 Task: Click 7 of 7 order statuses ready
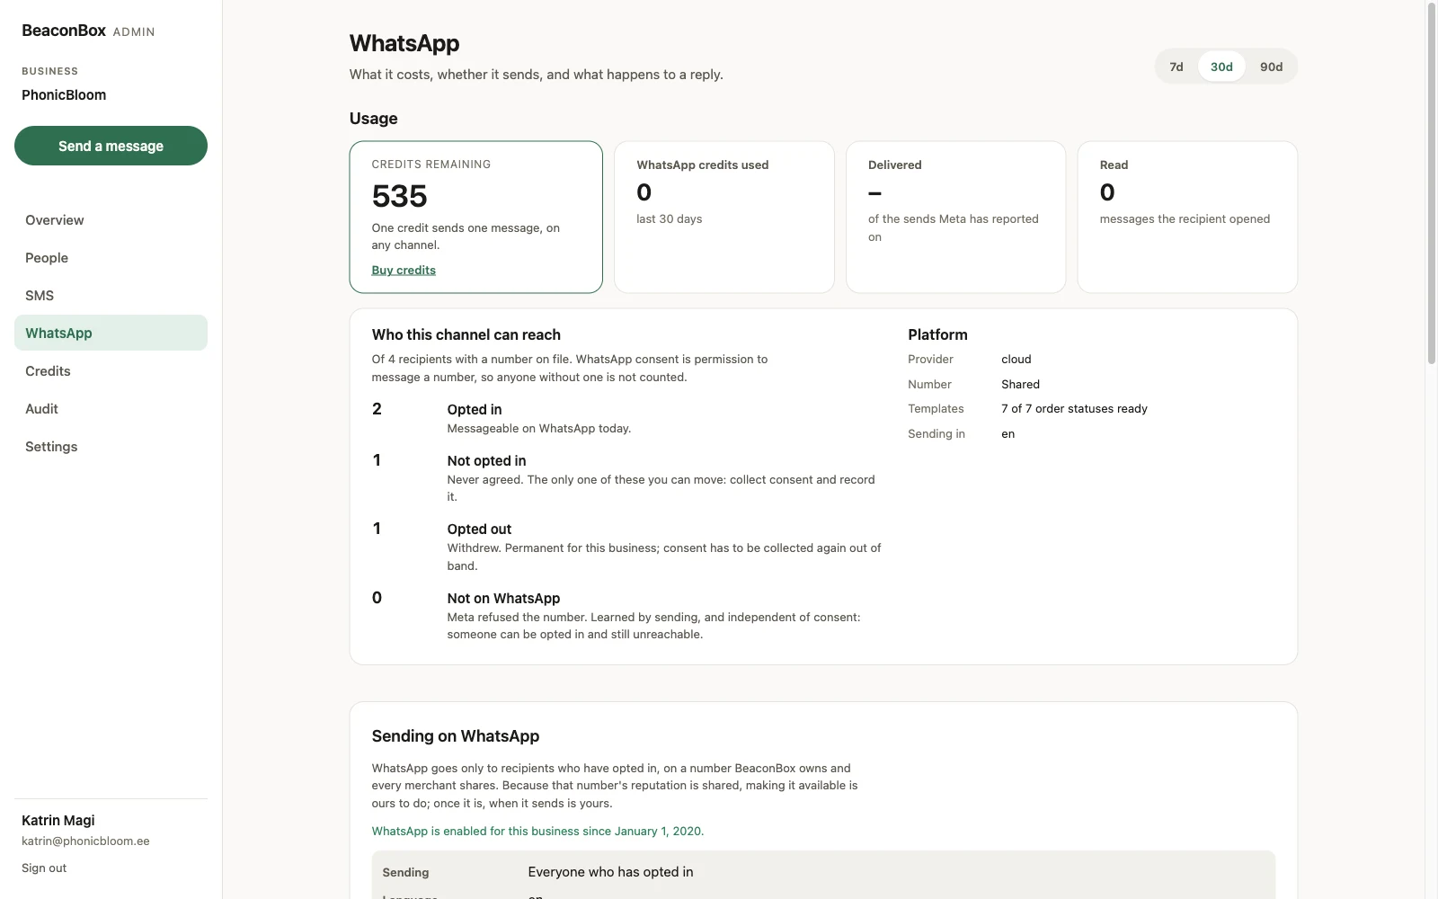tap(1074, 408)
